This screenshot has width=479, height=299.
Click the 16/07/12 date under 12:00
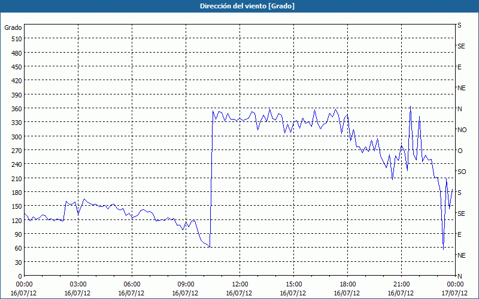[x=239, y=293]
